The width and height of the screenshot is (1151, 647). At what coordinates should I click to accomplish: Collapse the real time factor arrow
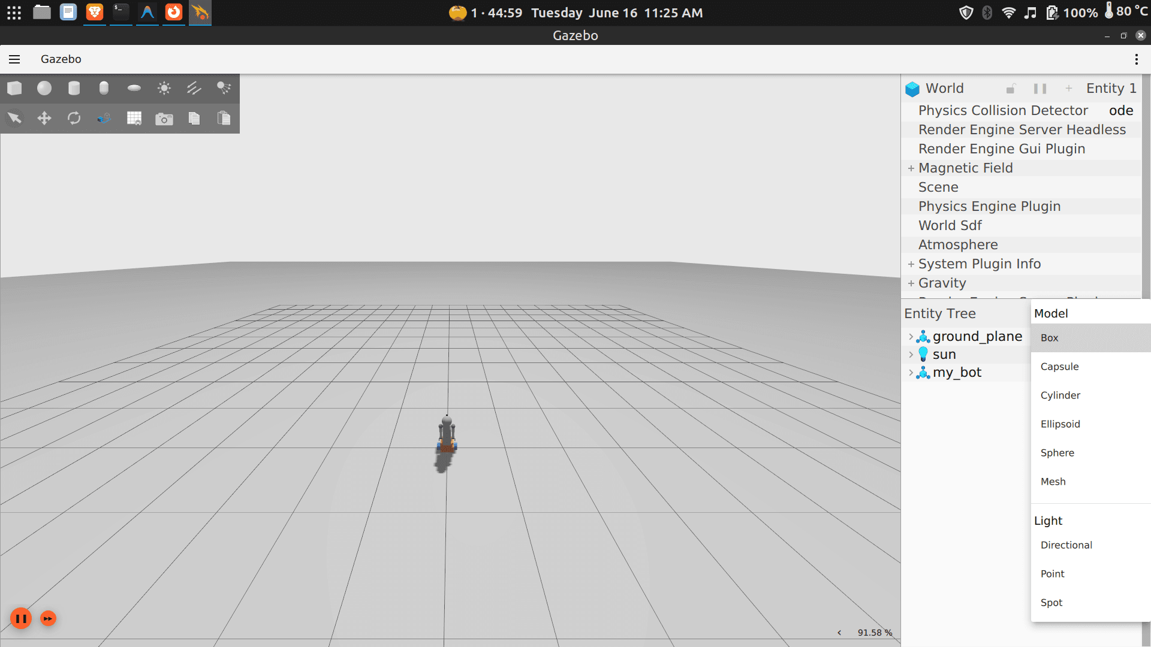click(839, 633)
